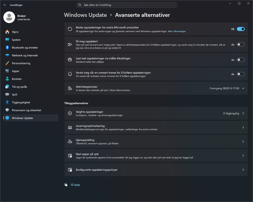Open Start apper på nytt chevron

(x=243, y=156)
